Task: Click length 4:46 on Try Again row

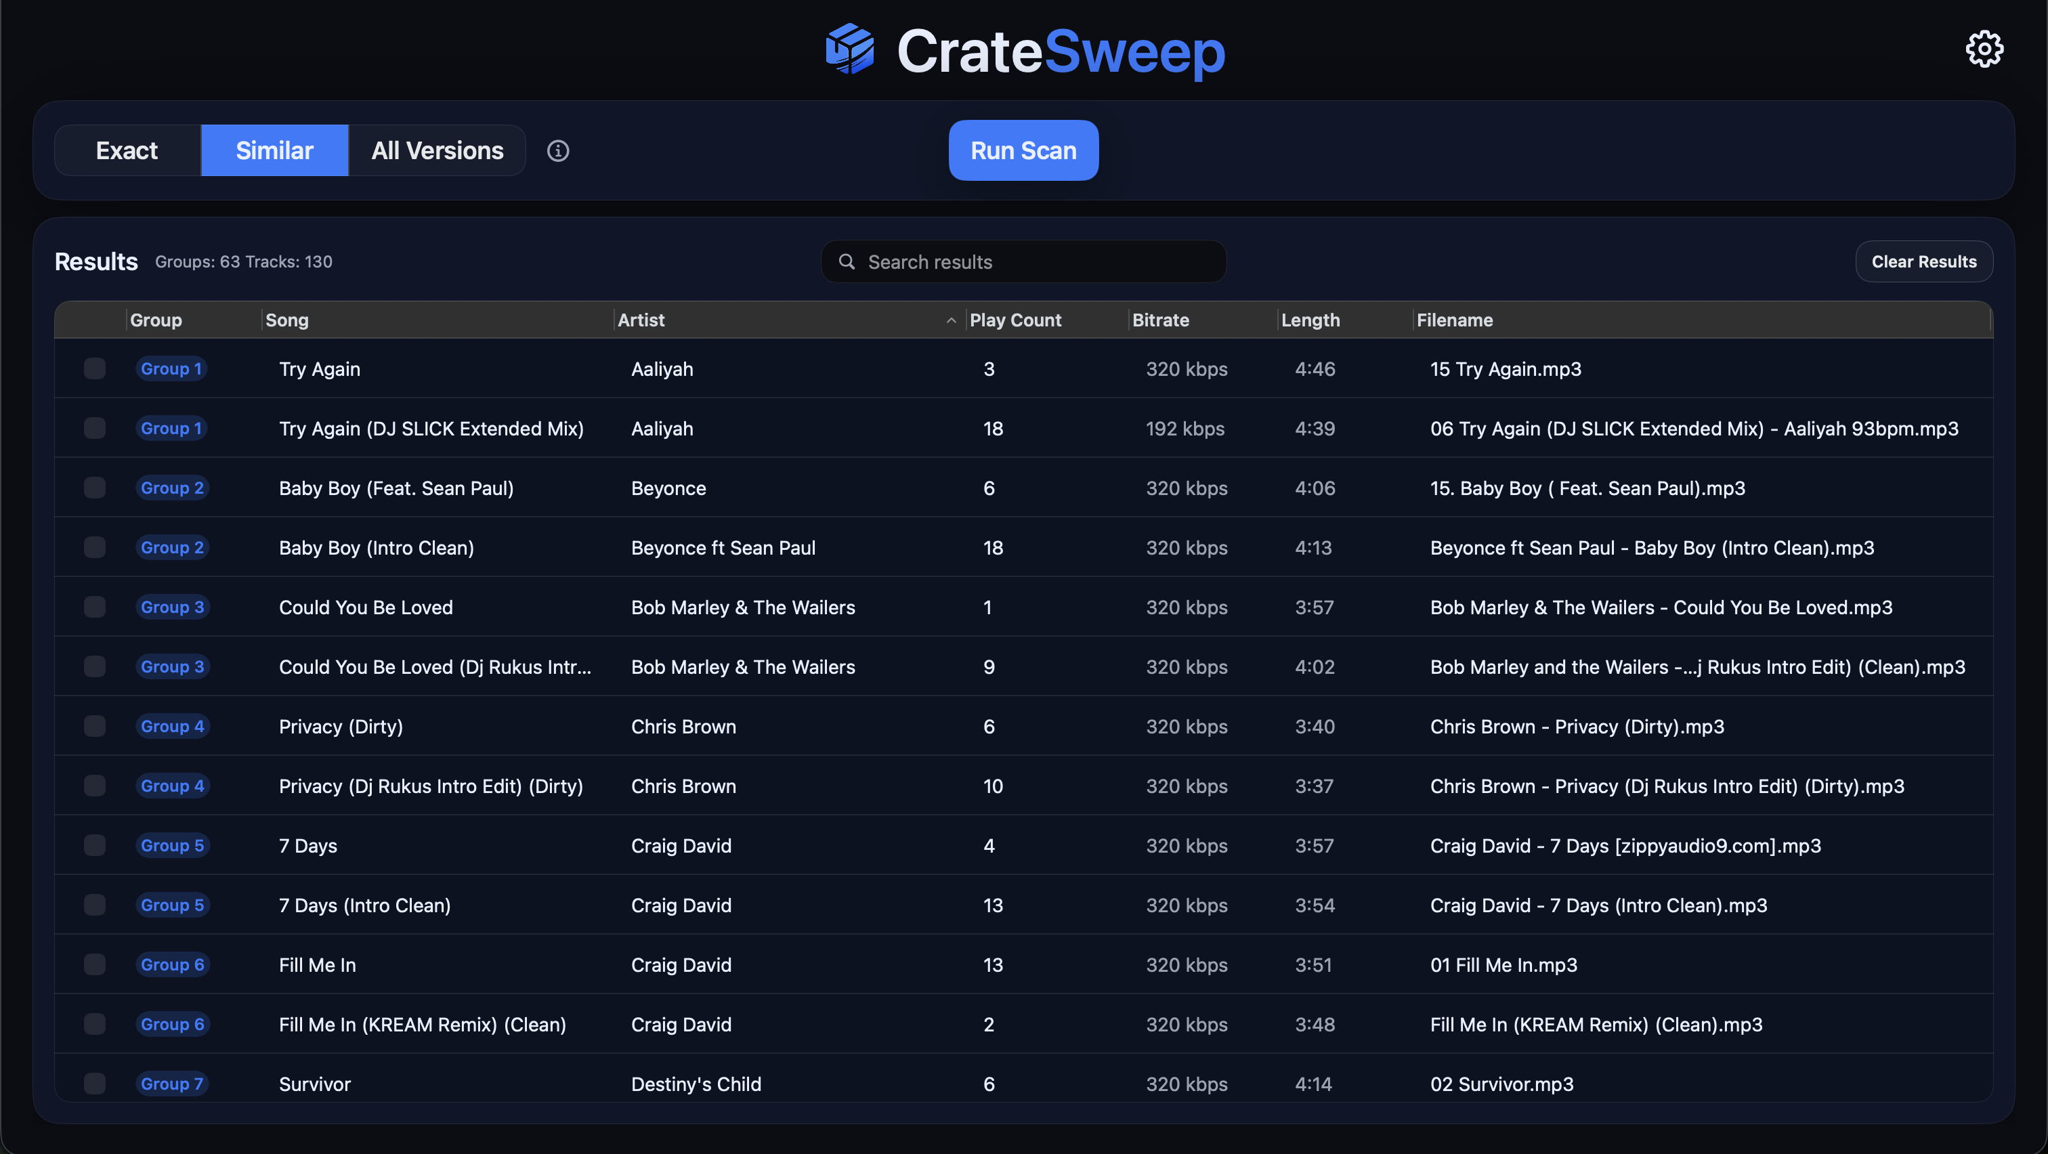Action: pyautogui.click(x=1314, y=369)
